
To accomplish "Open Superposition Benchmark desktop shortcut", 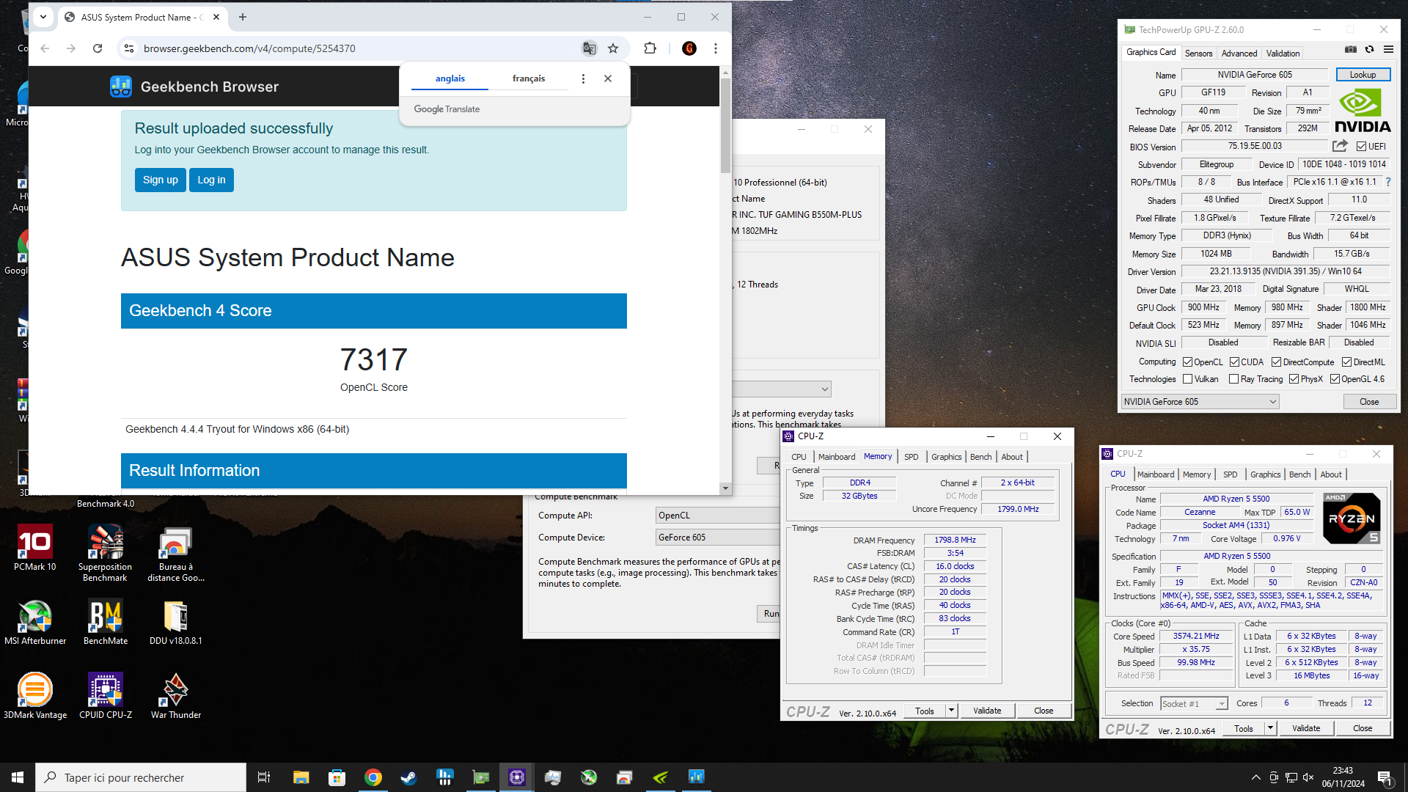I will (x=105, y=553).
